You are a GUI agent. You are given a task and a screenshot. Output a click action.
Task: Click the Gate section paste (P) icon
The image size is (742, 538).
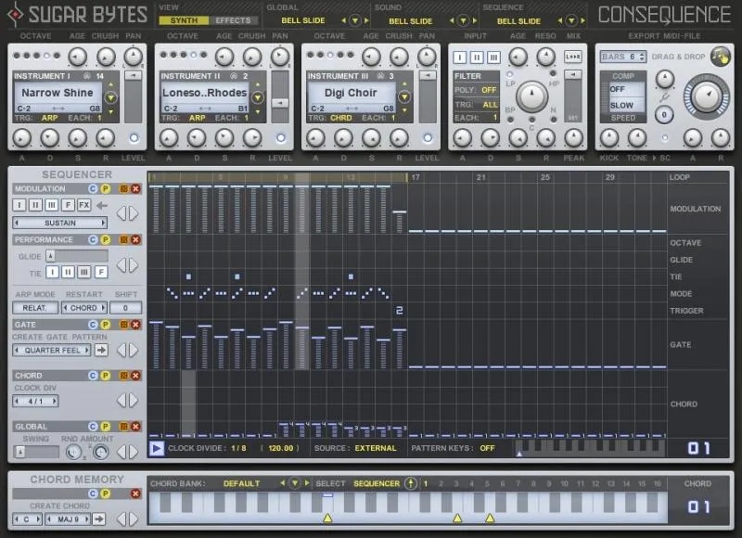(x=105, y=325)
